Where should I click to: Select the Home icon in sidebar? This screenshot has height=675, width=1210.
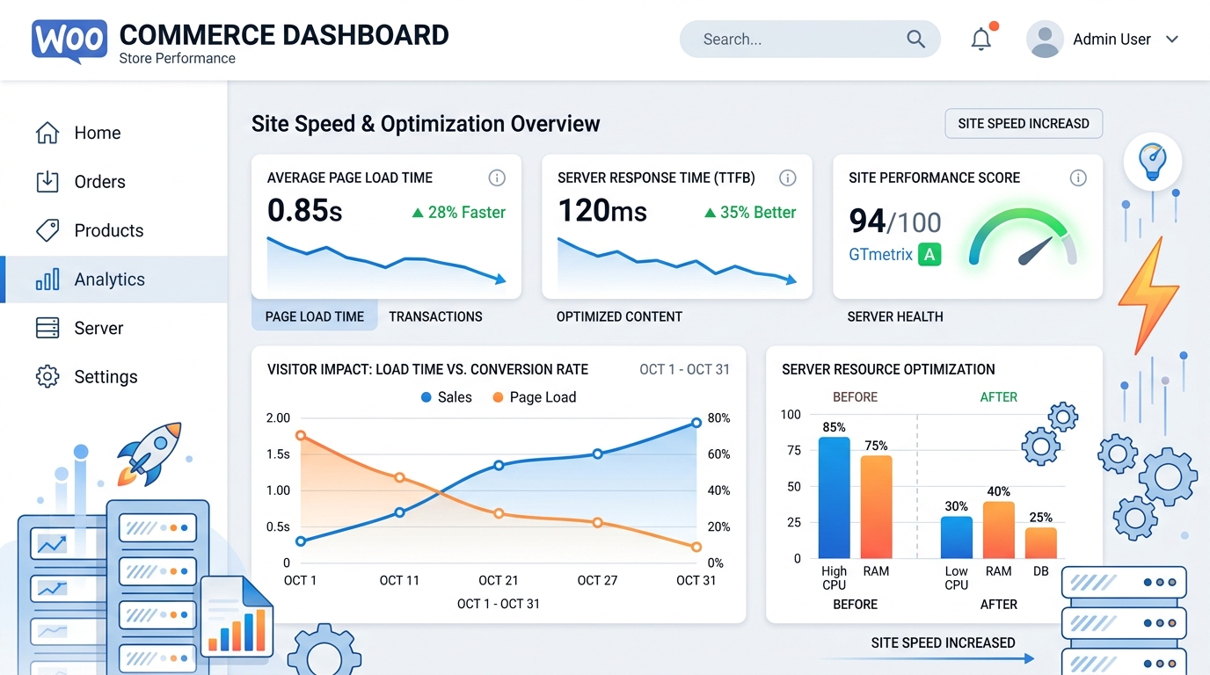[x=47, y=132]
